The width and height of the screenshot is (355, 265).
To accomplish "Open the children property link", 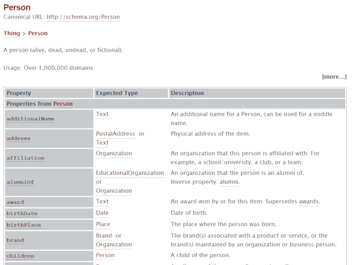I will coord(20,256).
